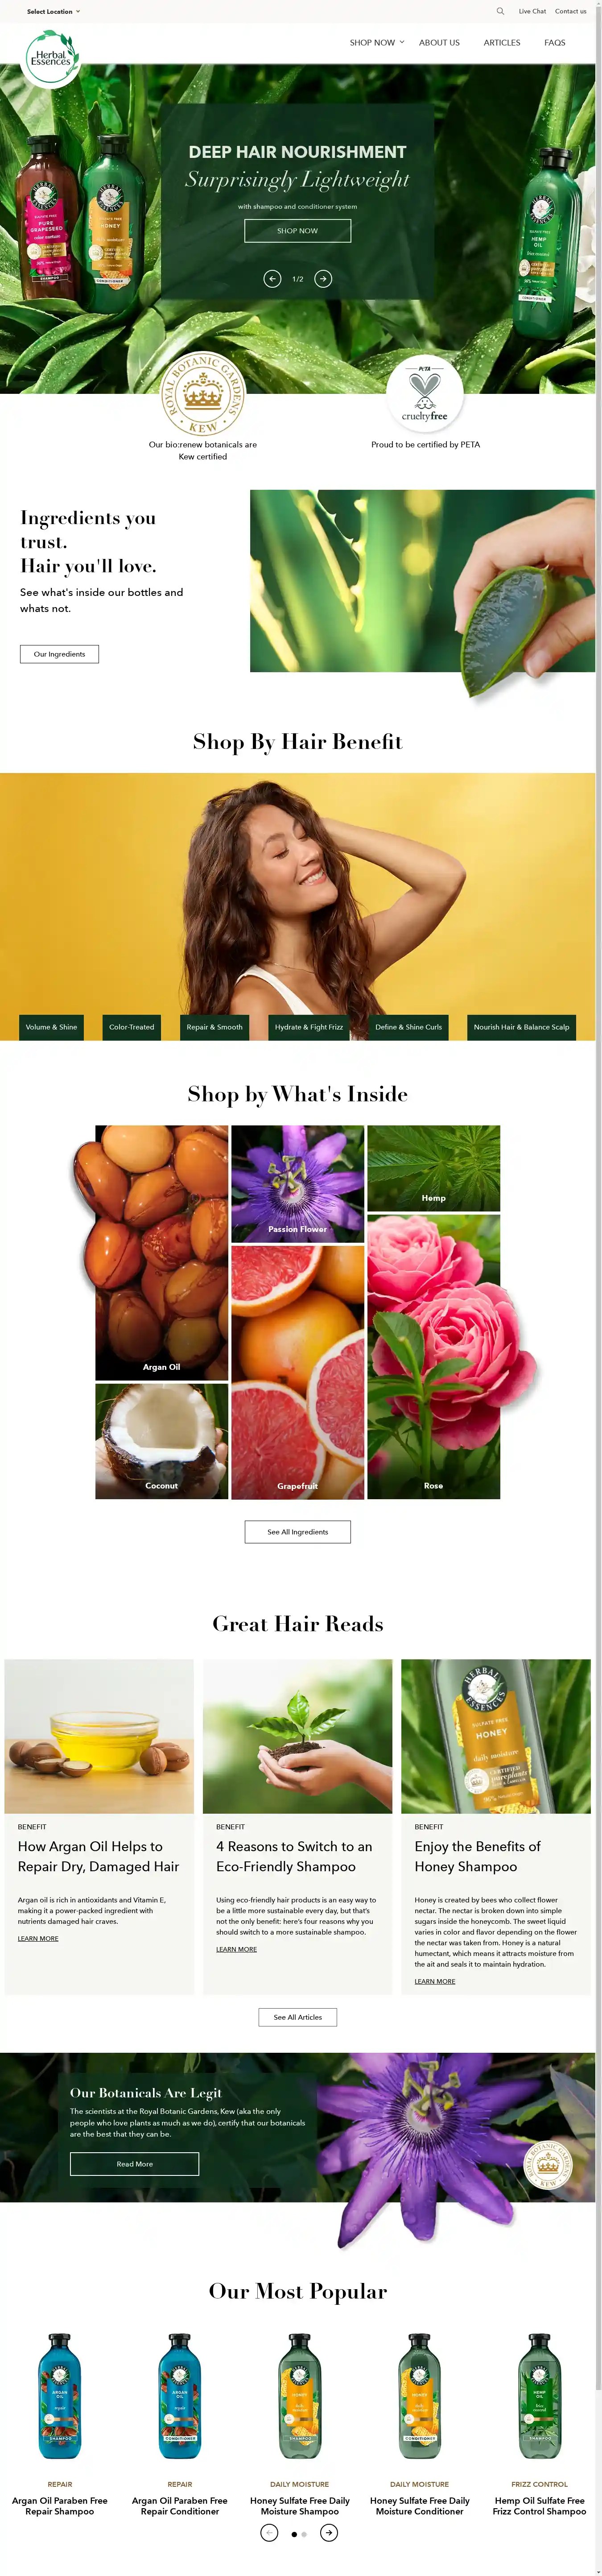602x2576 pixels.
Task: Click the Live Chat link
Action: point(532,12)
